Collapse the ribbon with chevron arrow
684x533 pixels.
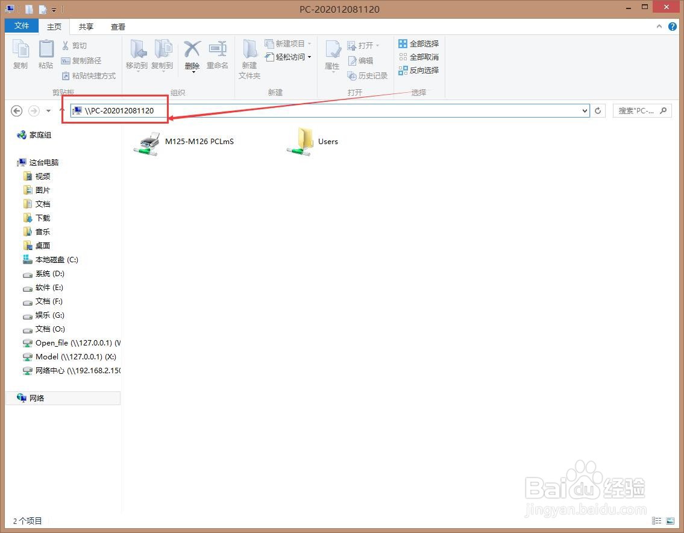coord(659,27)
